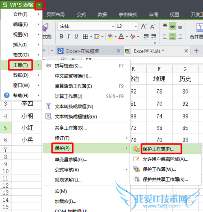Click the increase indent icon
The image size is (203, 212).
(154, 37)
